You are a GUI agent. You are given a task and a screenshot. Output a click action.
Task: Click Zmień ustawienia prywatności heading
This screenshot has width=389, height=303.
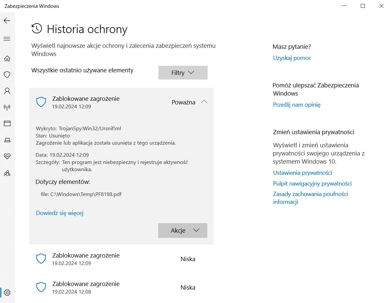coord(313,132)
